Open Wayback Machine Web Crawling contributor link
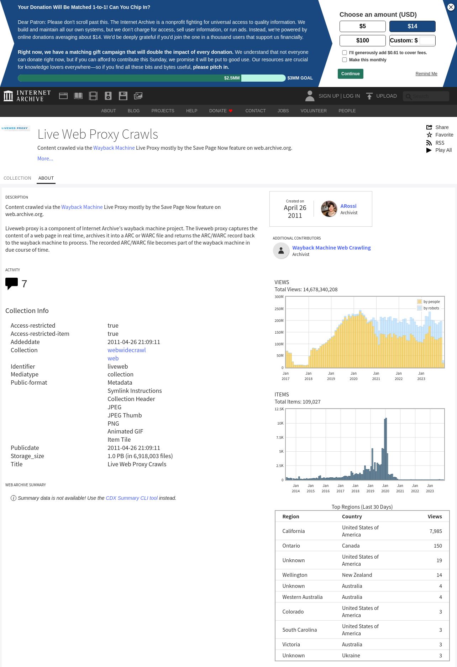 (x=331, y=248)
